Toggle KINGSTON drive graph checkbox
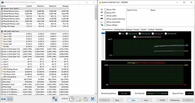The height and width of the screenshot is (103, 195). (135, 37)
